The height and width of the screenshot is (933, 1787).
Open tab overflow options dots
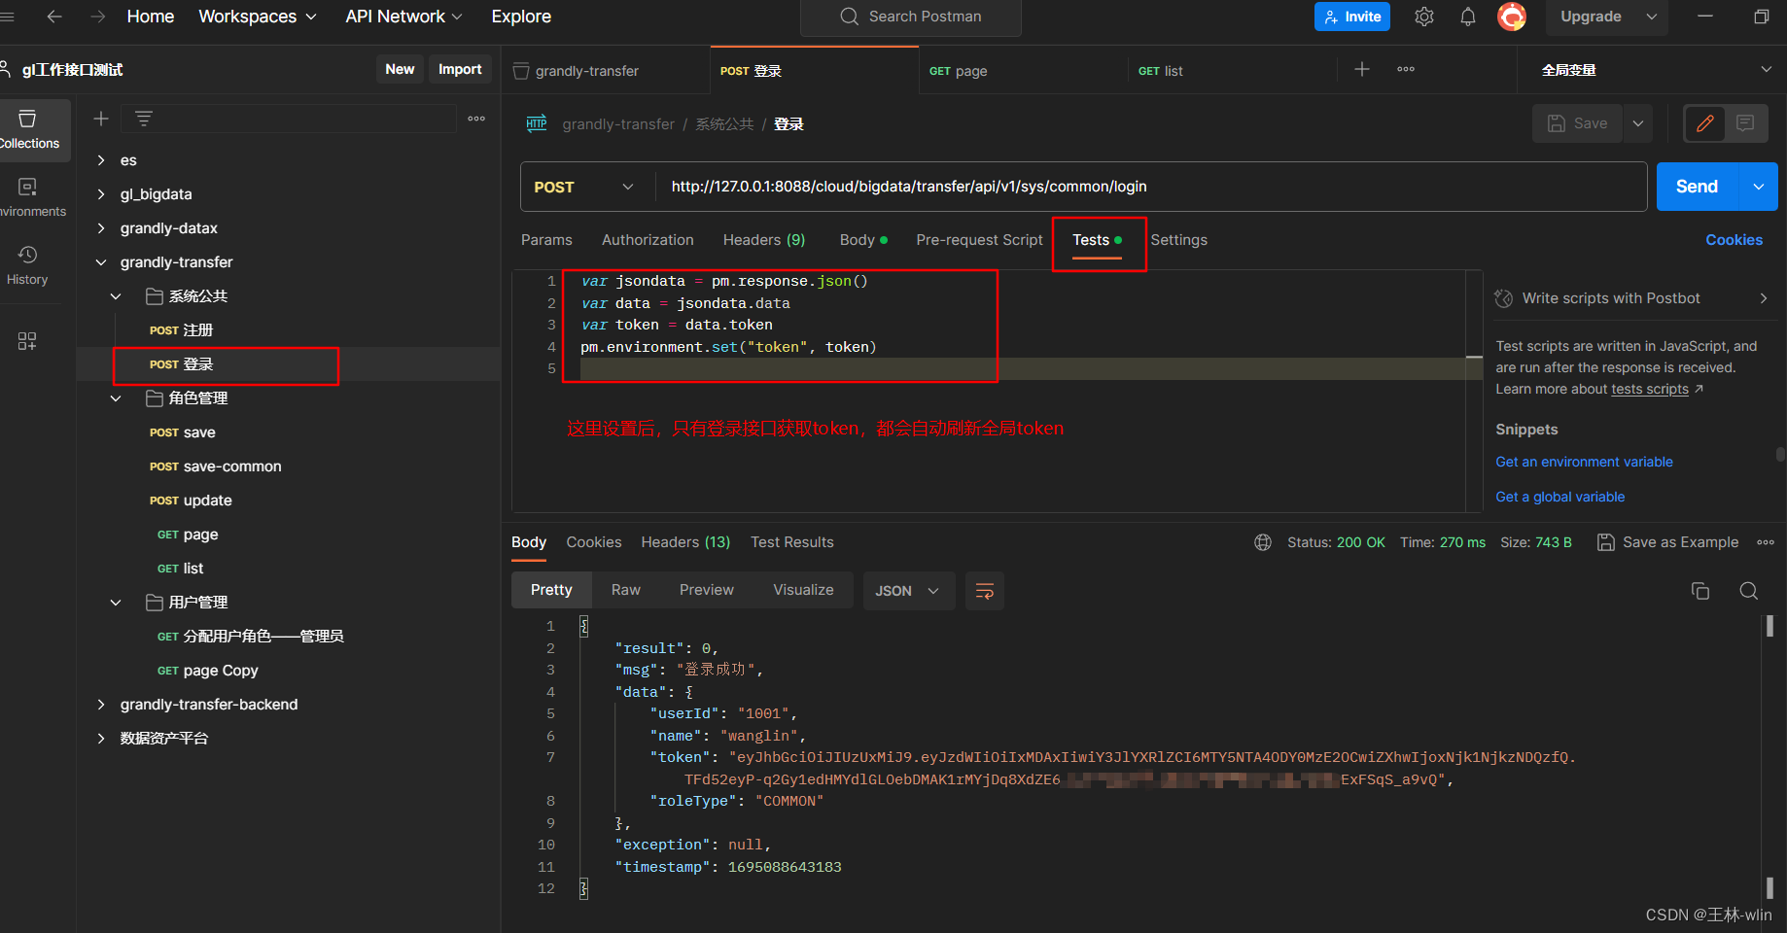point(1406,69)
